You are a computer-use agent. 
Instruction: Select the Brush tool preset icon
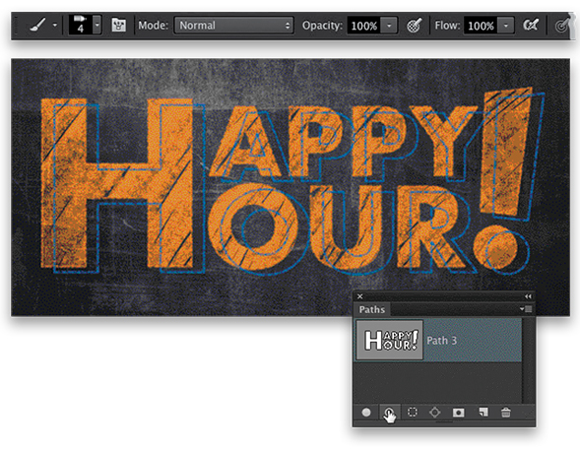37,26
